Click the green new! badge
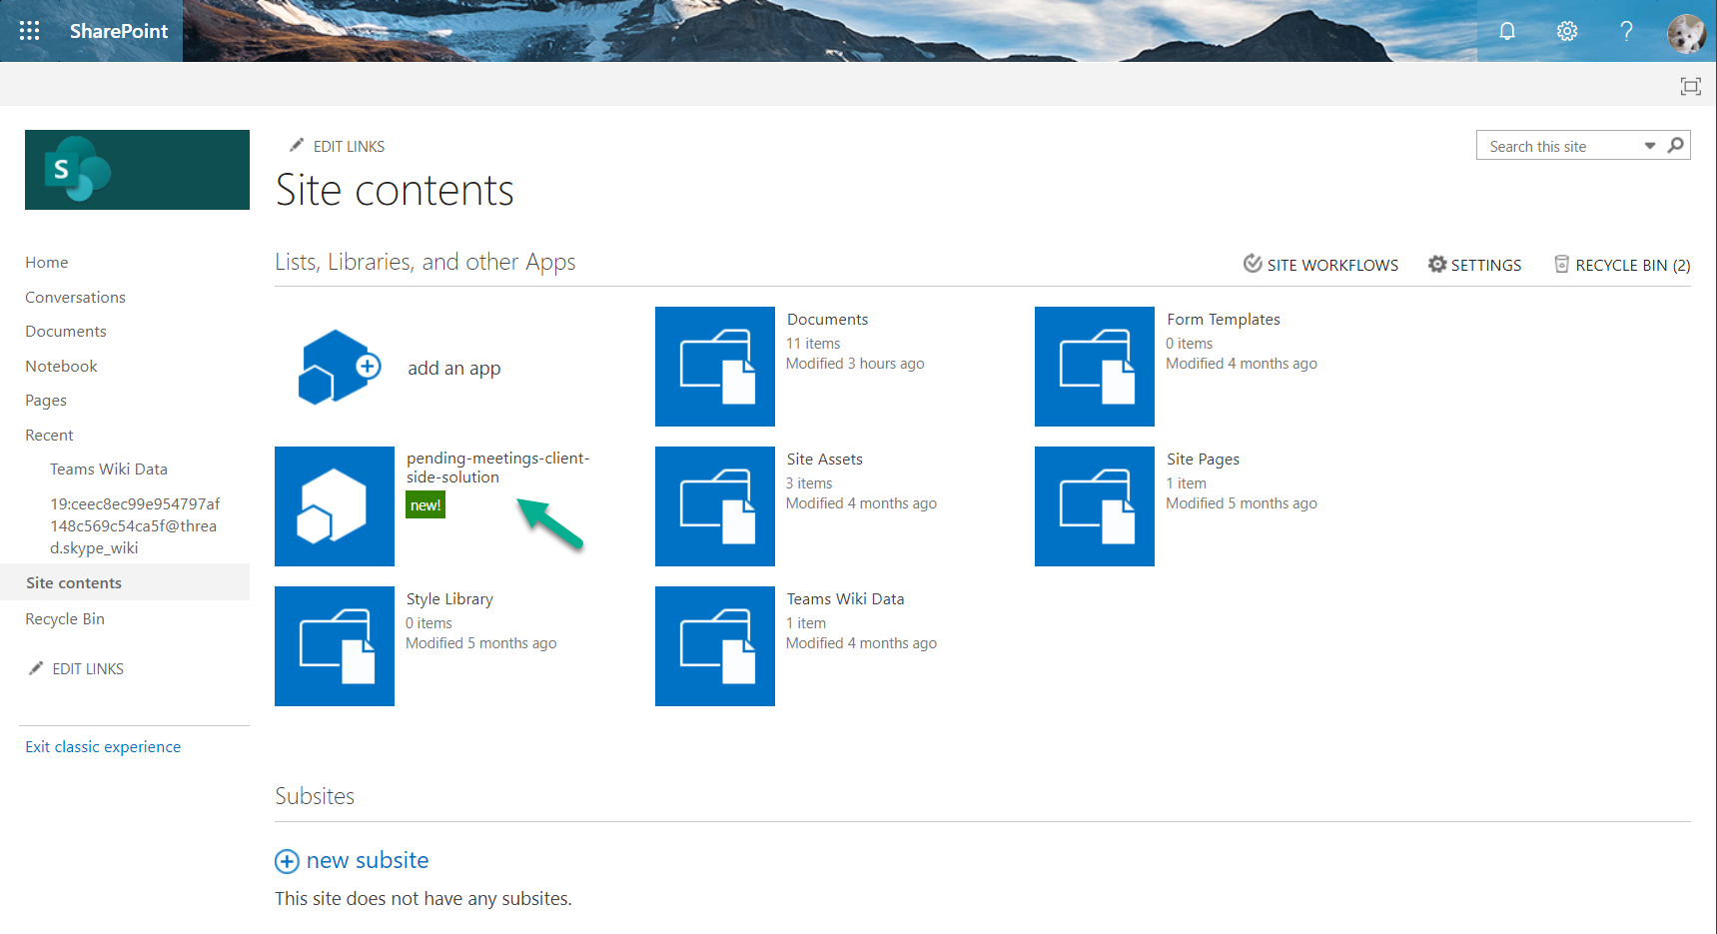Image resolution: width=1717 pixels, height=934 pixels. [x=426, y=505]
